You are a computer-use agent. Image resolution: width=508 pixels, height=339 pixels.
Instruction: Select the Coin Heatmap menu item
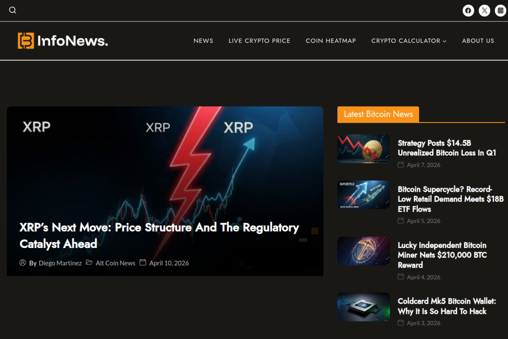(331, 41)
